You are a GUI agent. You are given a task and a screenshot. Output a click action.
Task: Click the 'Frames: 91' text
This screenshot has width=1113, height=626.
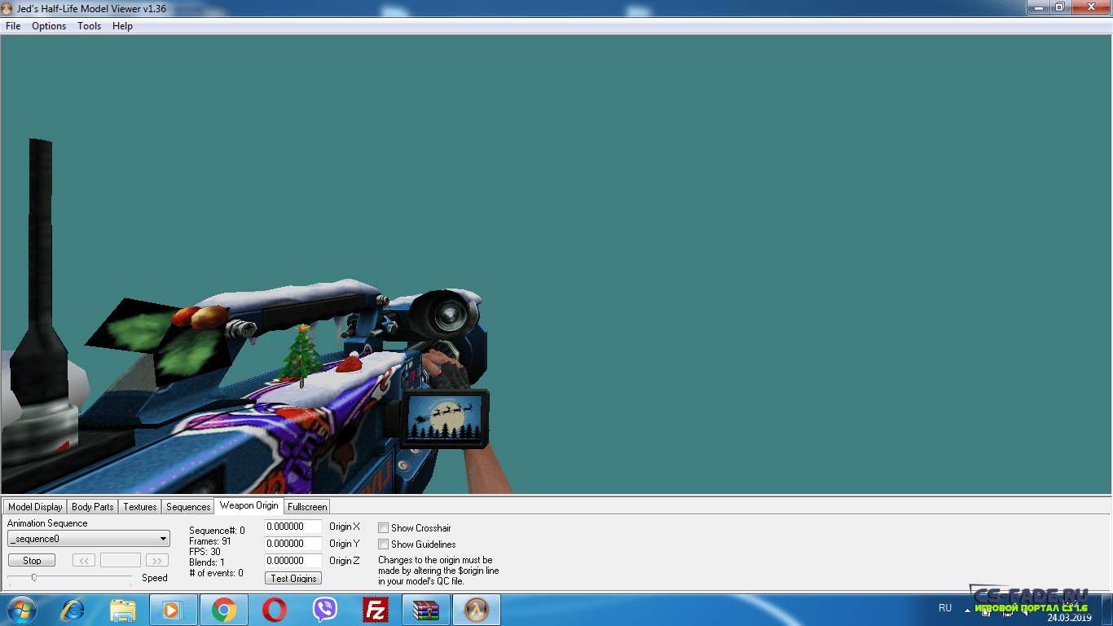pos(209,541)
